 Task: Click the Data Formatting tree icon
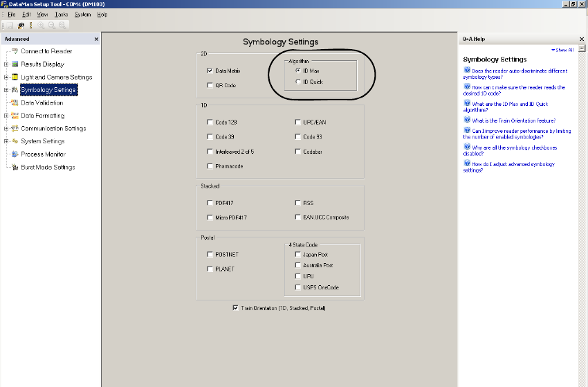pos(15,116)
